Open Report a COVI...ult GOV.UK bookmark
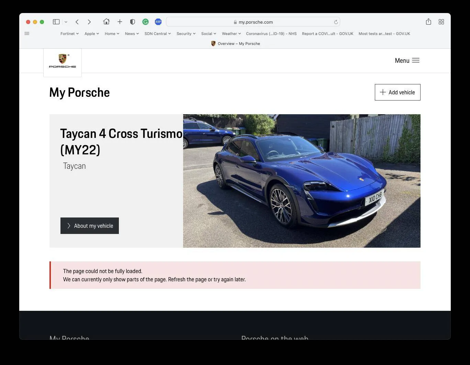Image resolution: width=470 pixels, height=365 pixels. point(327,34)
